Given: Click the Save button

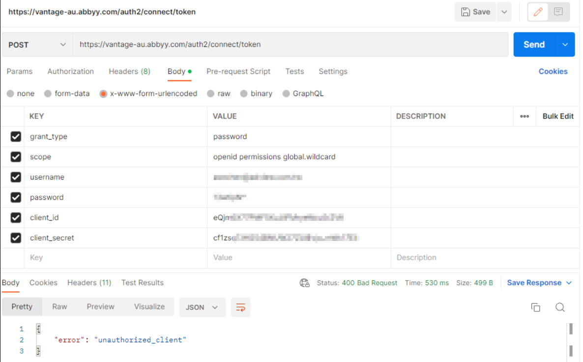Looking at the screenshot, I should pos(475,12).
